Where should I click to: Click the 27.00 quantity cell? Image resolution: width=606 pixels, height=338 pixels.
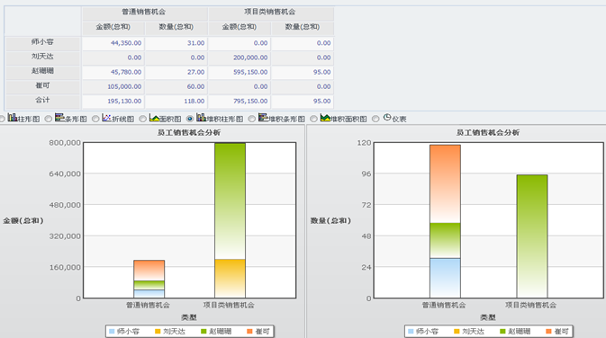(176, 72)
